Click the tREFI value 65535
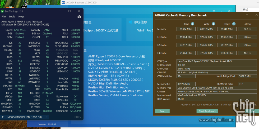The width and height of the screenshot is (259, 129). (47, 89)
